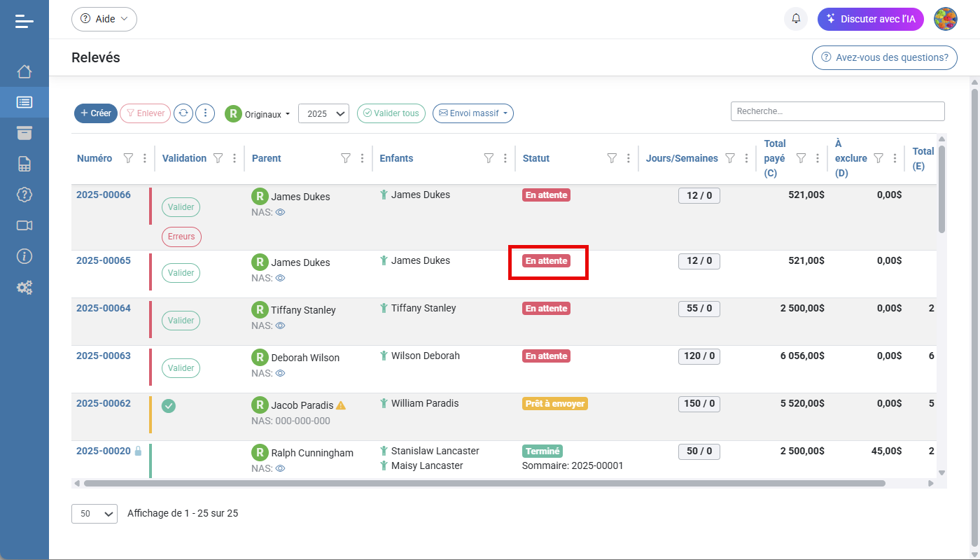The image size is (980, 560).
Task: Click the archive box sidebar icon
Action: [x=24, y=133]
